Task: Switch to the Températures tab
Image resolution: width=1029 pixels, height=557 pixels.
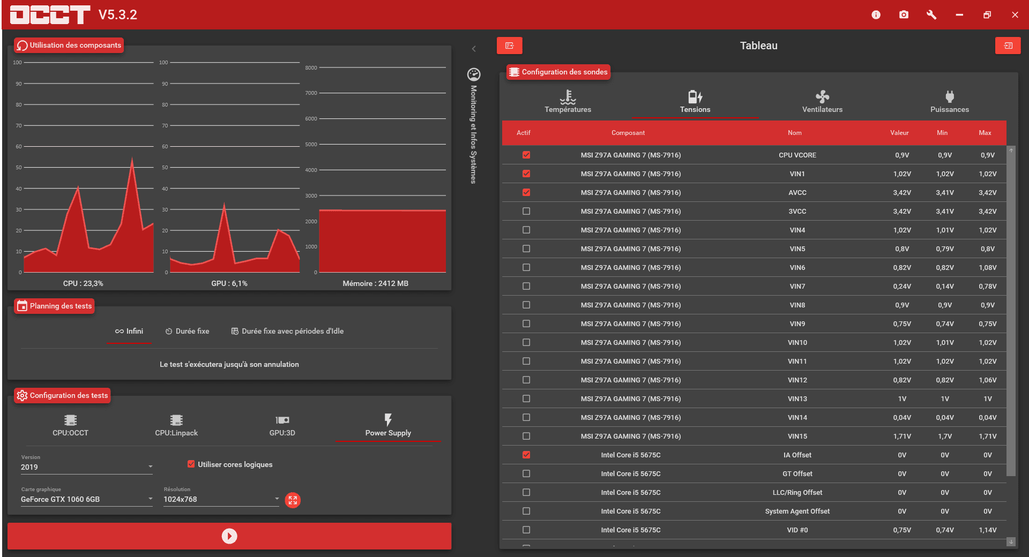Action: click(568, 102)
